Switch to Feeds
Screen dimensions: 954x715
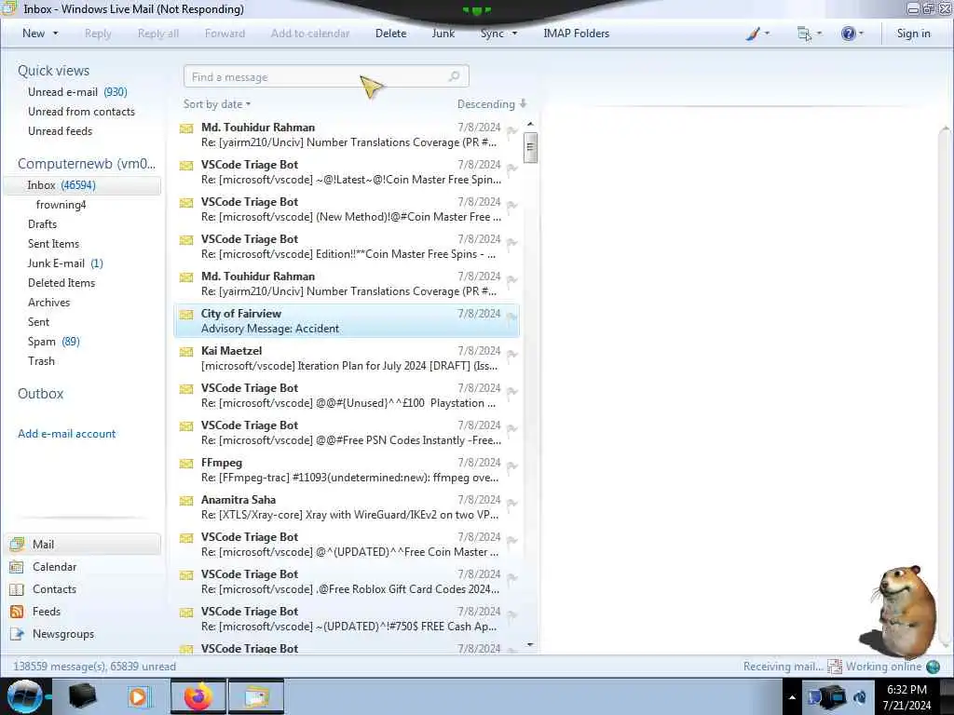(47, 611)
